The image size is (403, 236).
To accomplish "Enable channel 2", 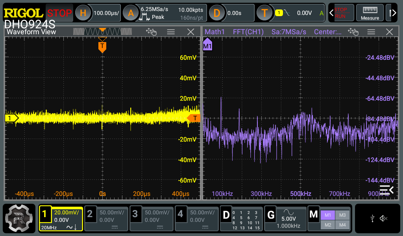I will pyautogui.click(x=106, y=218).
